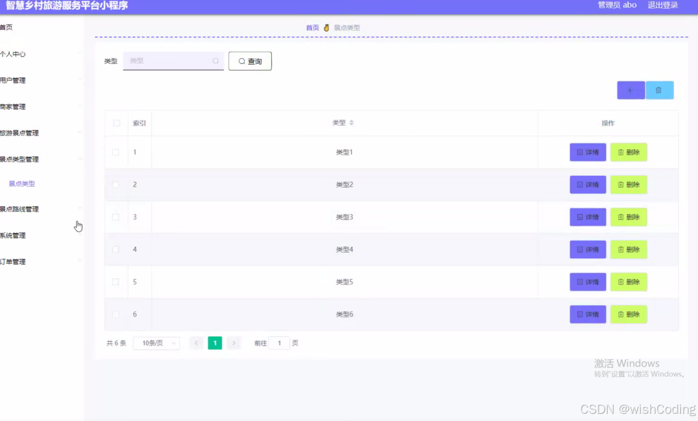Click the plus icon add button
Viewport: 698px width, 421px height.
pos(631,90)
